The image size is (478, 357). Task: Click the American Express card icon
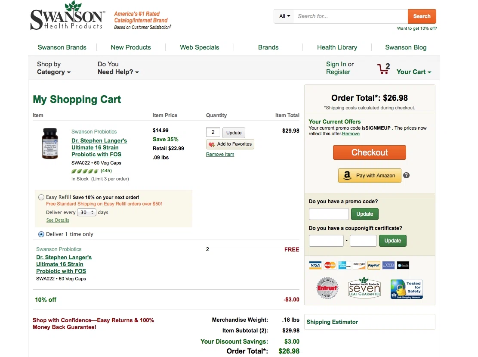345,265
